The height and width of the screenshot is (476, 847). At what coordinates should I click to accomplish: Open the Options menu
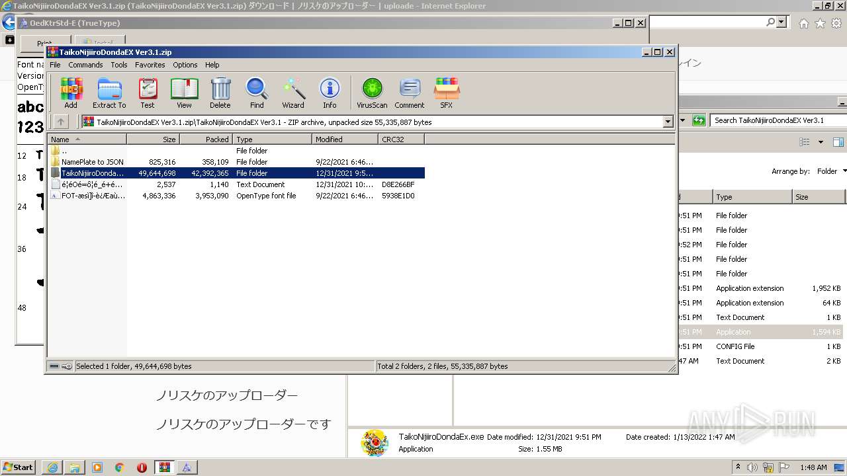[185, 65]
